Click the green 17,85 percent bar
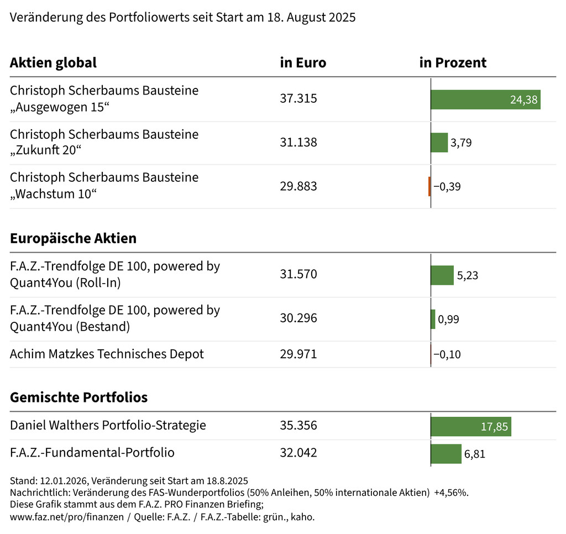This screenshot has height=534, width=566. [470, 426]
